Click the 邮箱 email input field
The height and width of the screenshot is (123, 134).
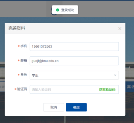(x=74, y=61)
